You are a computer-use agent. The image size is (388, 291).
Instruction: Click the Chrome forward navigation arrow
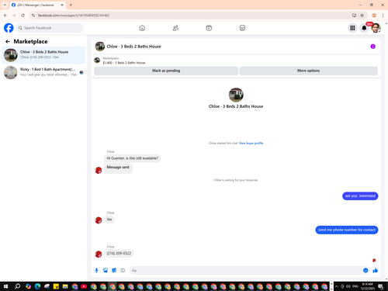coord(14,16)
